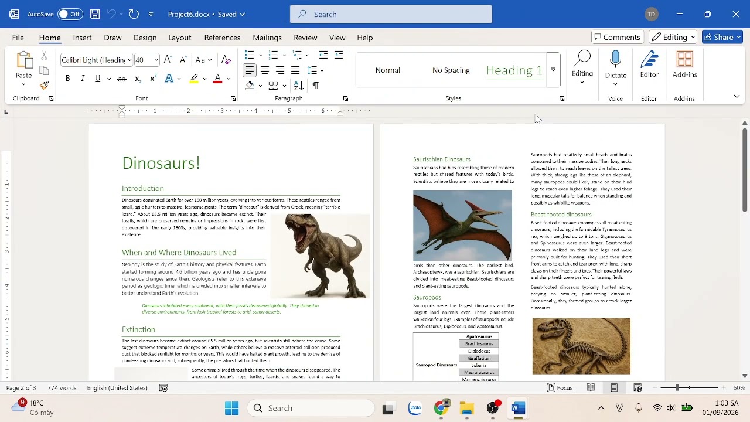Screen dimensions: 750x422
Task: Apply strikethrough formatting
Action: click(x=122, y=79)
